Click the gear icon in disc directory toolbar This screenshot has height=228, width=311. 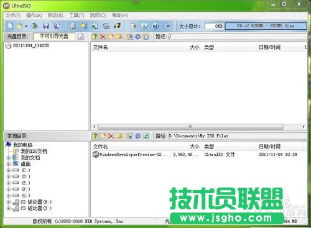pos(137,37)
